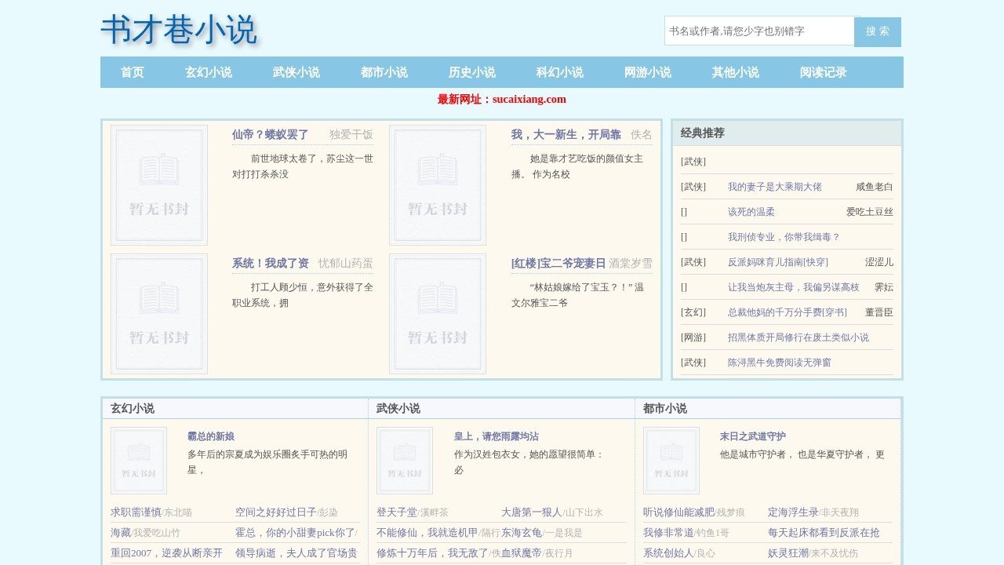Open the 阅读记录 reading history page
Viewport: 1004px width, 565px height.
point(823,72)
